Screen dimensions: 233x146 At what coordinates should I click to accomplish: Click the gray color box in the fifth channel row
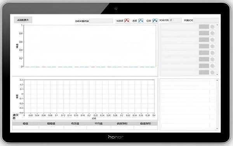pos(204,53)
